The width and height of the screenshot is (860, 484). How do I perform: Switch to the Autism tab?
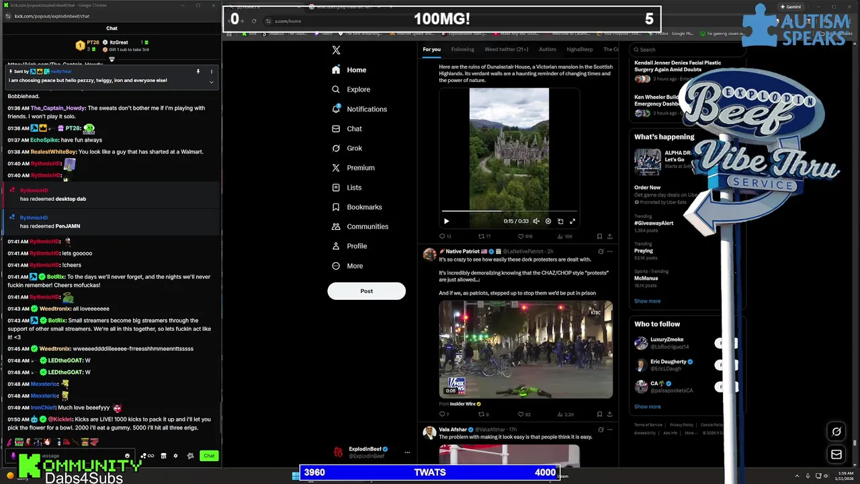(547, 49)
